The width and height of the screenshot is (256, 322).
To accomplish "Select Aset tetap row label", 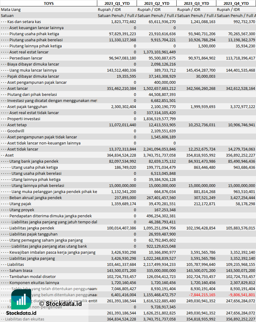I will pos(17,125).
